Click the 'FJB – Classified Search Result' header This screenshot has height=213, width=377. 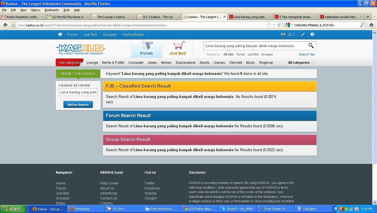(210, 86)
